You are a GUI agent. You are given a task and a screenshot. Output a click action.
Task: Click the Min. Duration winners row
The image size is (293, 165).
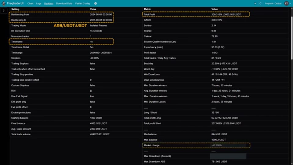tap(215, 85)
